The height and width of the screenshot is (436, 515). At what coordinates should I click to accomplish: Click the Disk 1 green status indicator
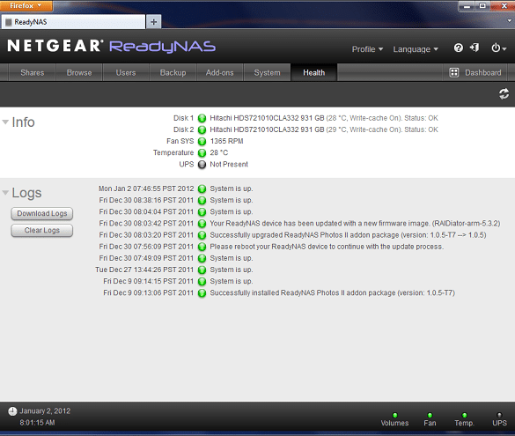click(x=202, y=118)
